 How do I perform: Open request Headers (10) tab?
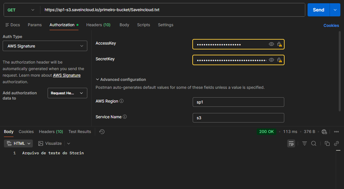coord(98,25)
